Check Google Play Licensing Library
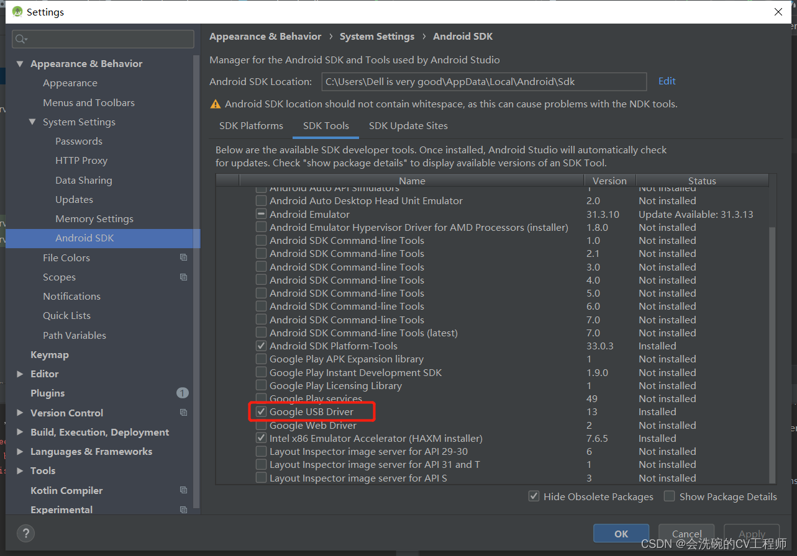Viewport: 797px width, 556px height. point(261,385)
